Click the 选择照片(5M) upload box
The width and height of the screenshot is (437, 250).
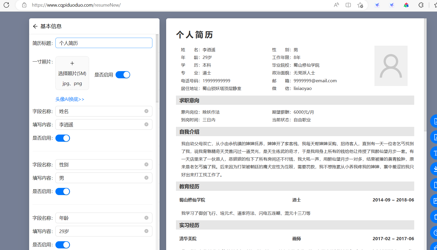[72, 73]
